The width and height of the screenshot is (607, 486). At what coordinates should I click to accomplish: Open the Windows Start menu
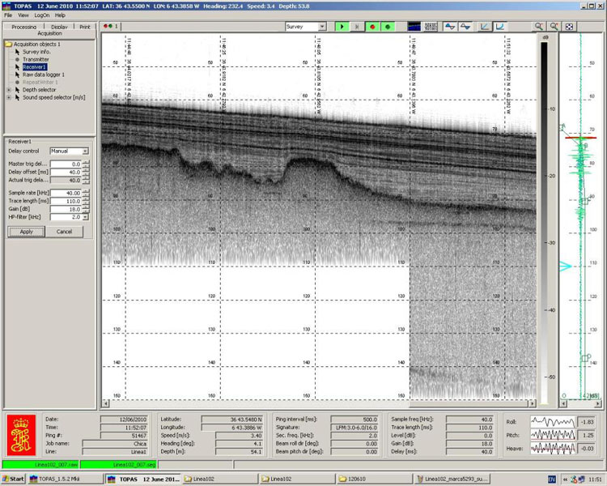(x=14, y=480)
